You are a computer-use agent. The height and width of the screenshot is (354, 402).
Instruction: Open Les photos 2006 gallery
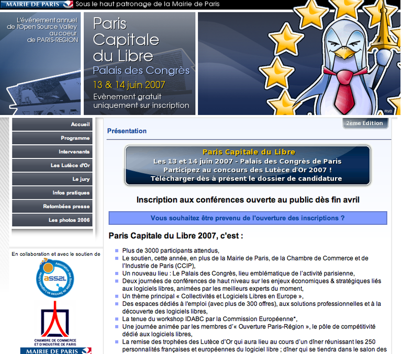[52, 220]
